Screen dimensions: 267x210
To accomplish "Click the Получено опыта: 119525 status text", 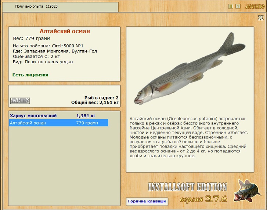I will (36, 7).
